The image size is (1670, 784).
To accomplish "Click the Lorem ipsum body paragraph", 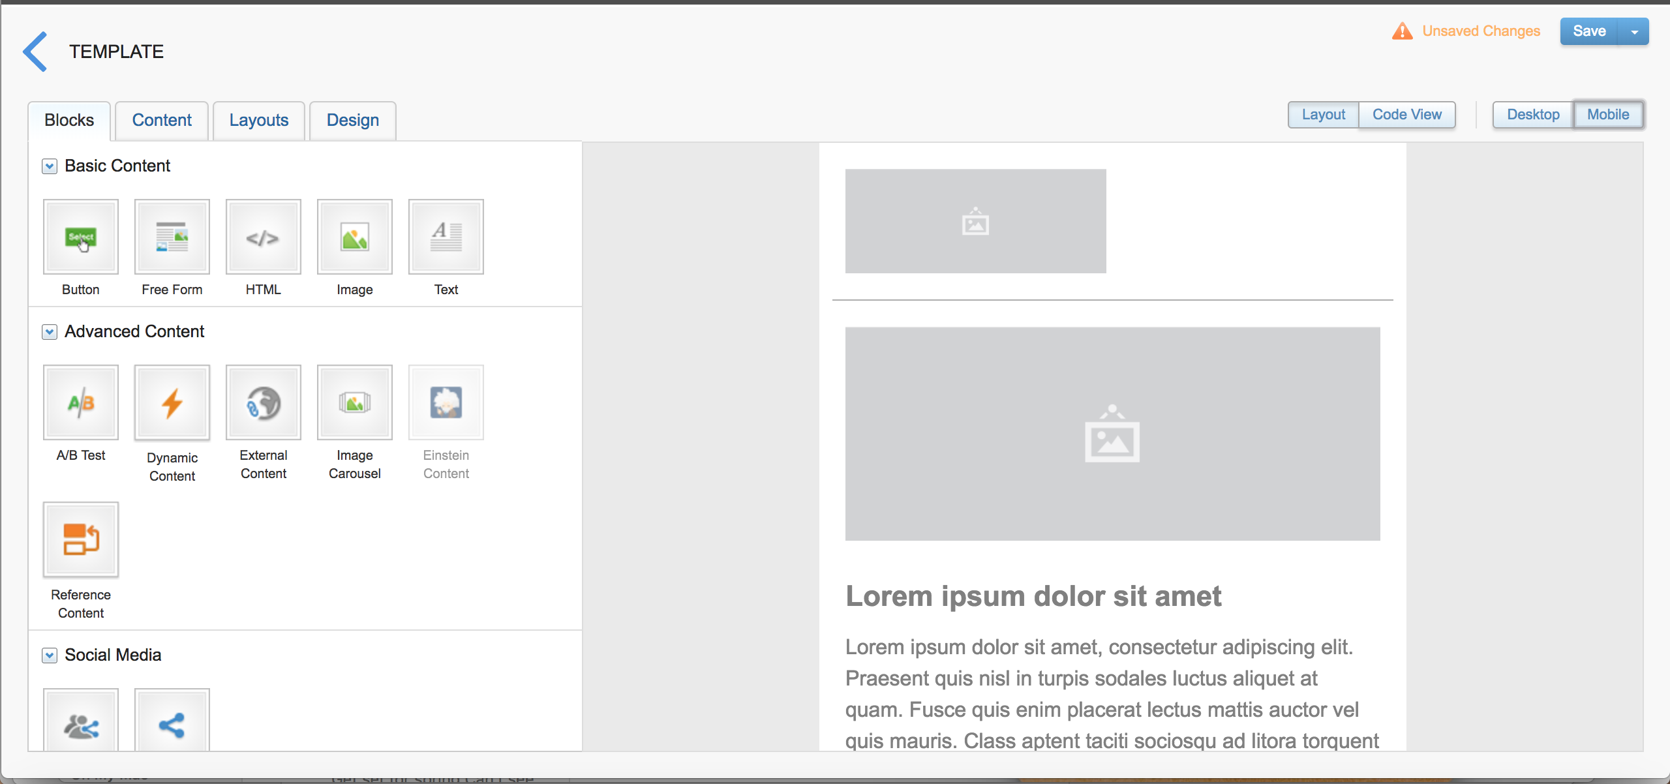I will point(1112,694).
